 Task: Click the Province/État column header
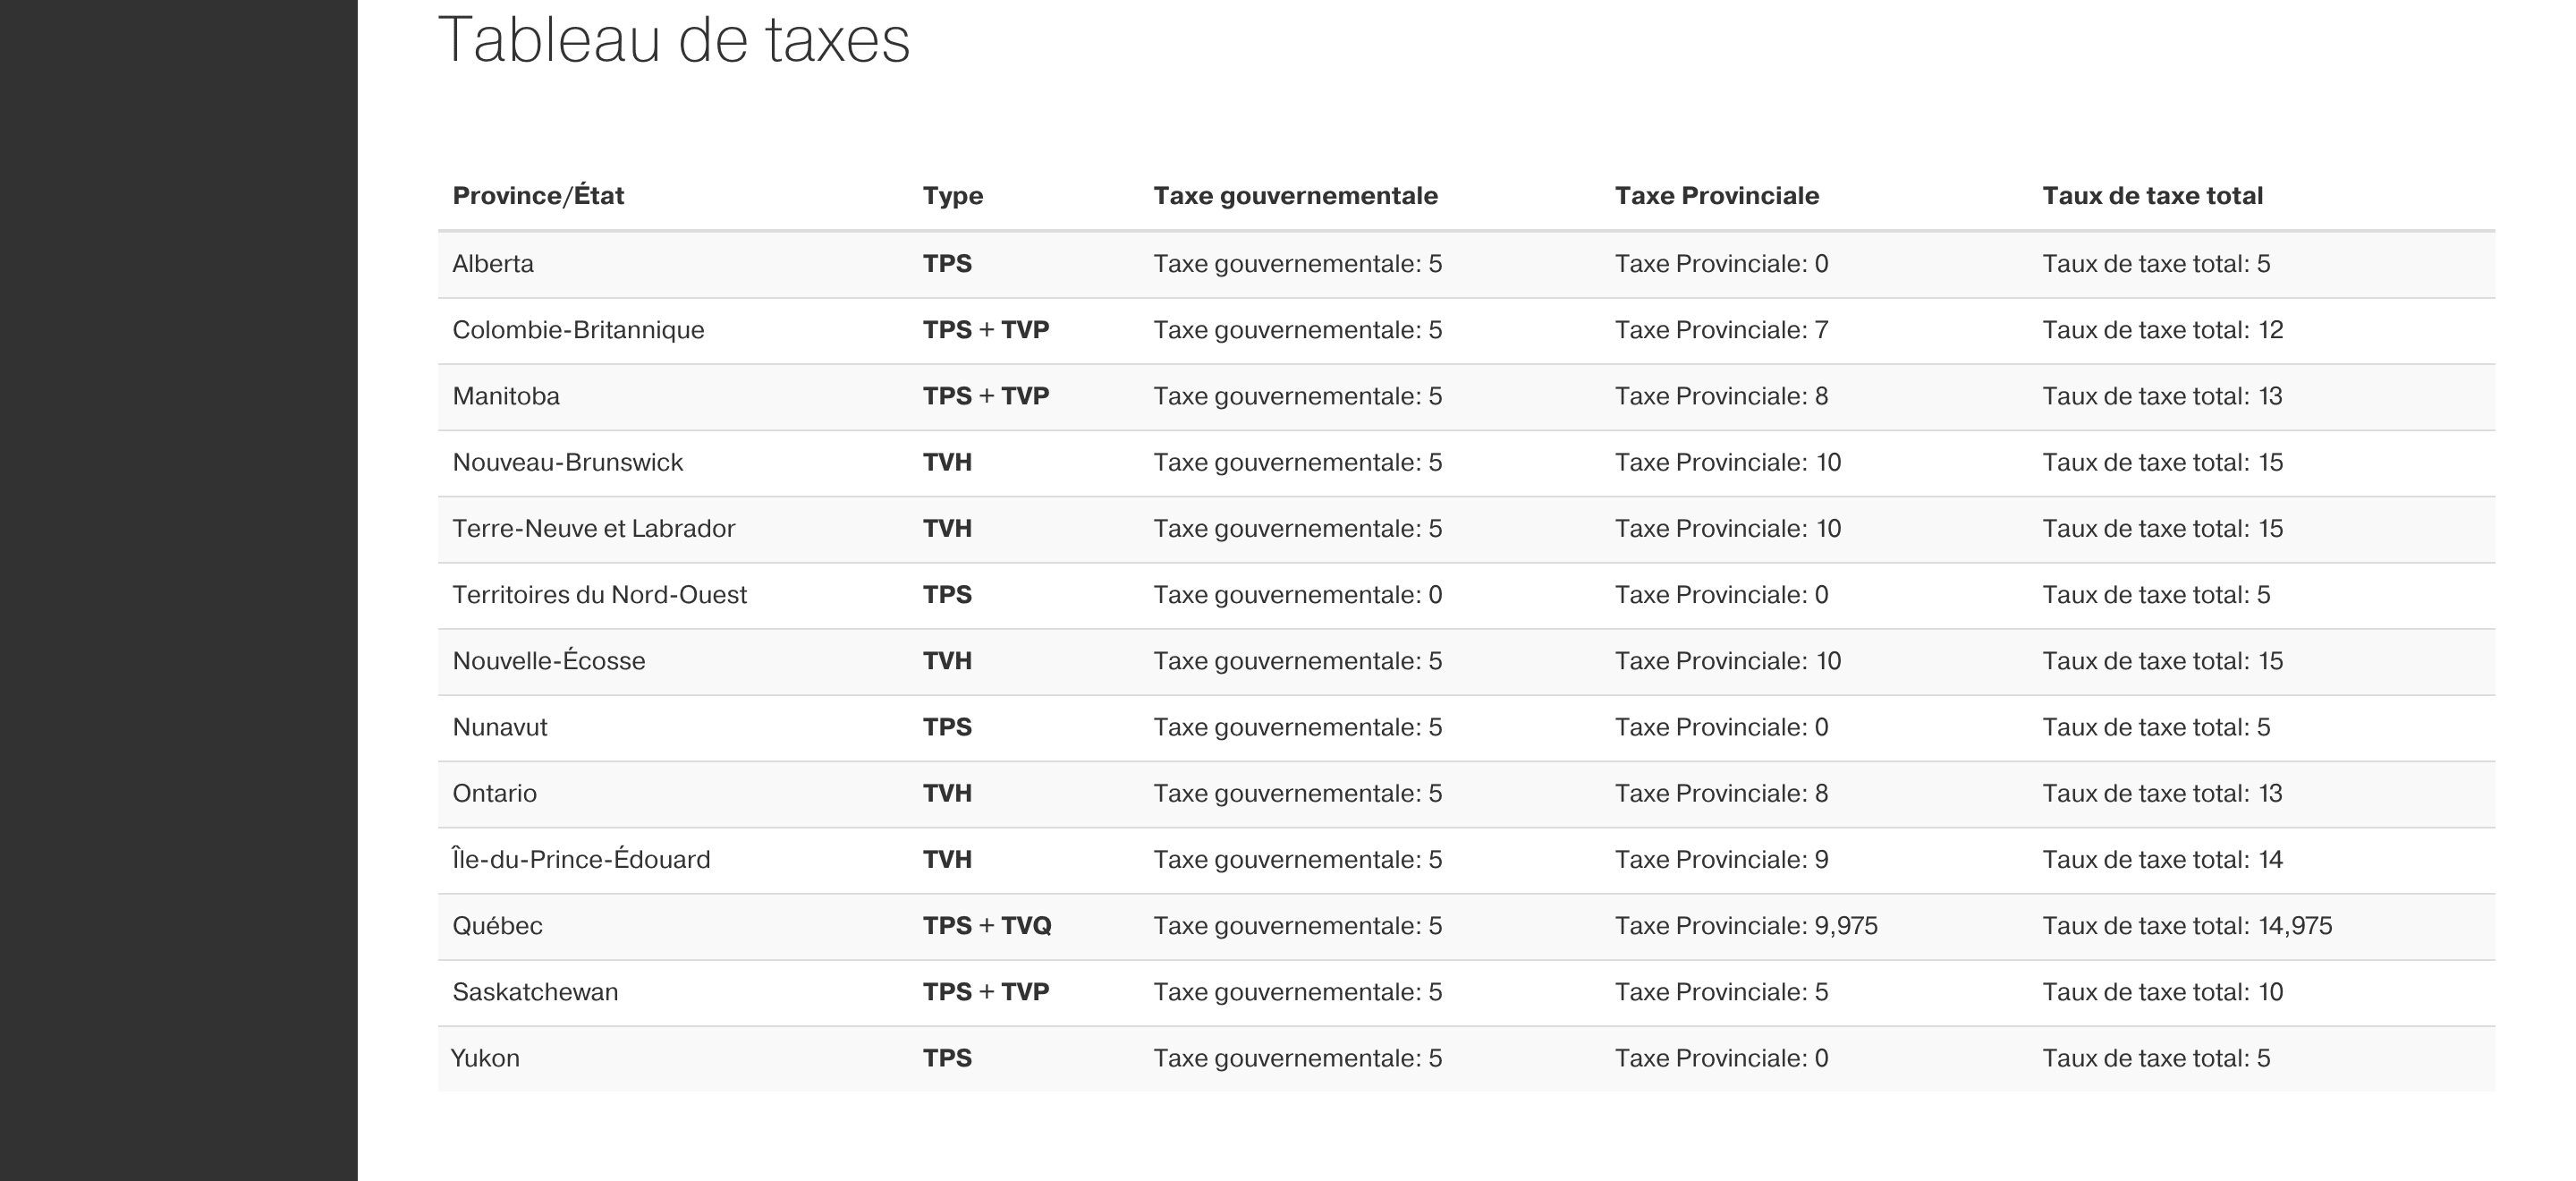click(538, 196)
